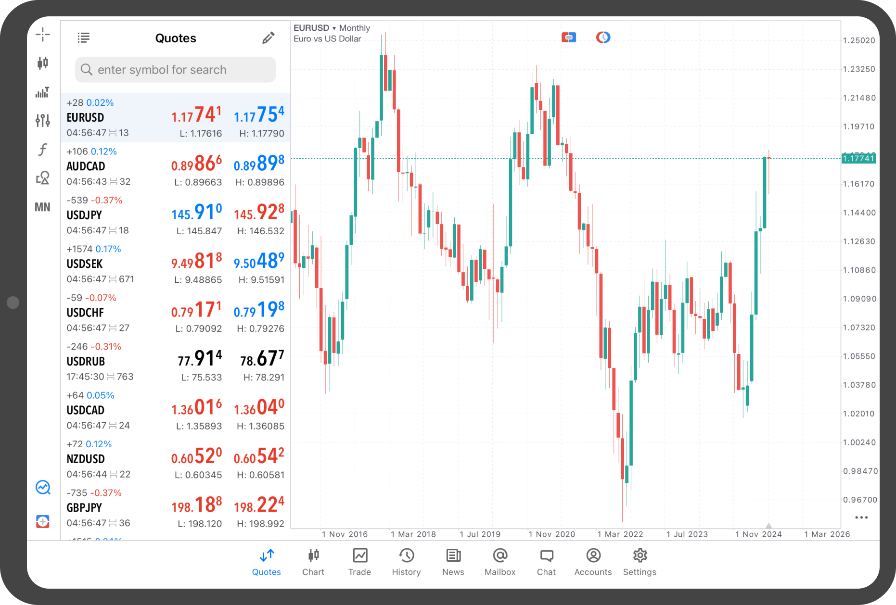The height and width of the screenshot is (605, 896).
Task: Click USDRUB ask price 78.677
Action: click(262, 358)
